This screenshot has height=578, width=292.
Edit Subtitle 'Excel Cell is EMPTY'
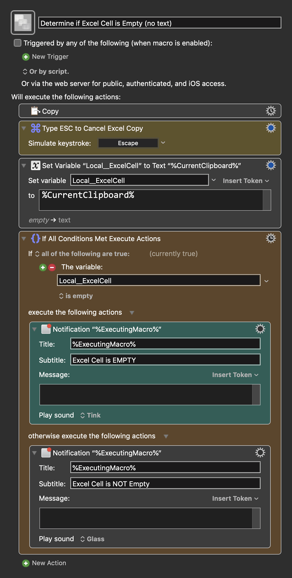tap(165, 360)
